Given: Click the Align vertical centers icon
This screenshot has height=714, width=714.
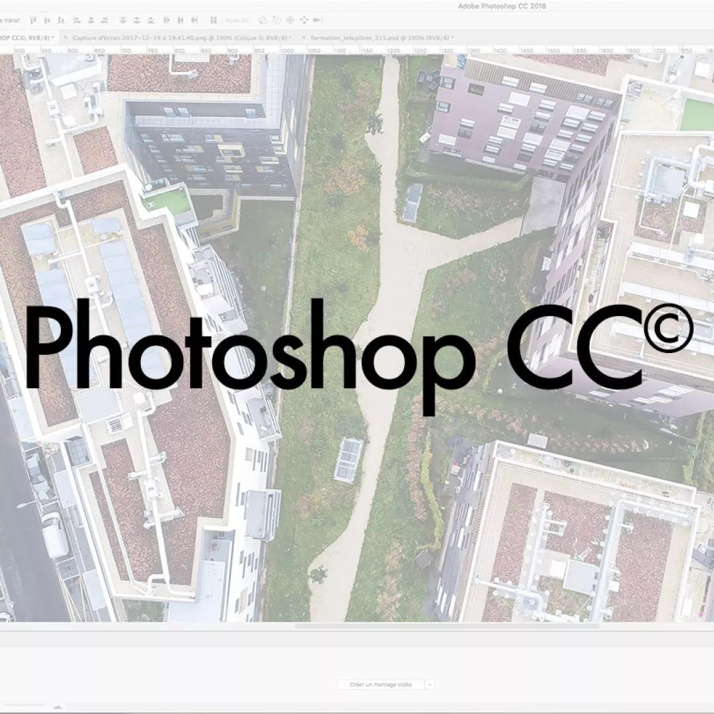Looking at the screenshot, I should click(47, 20).
